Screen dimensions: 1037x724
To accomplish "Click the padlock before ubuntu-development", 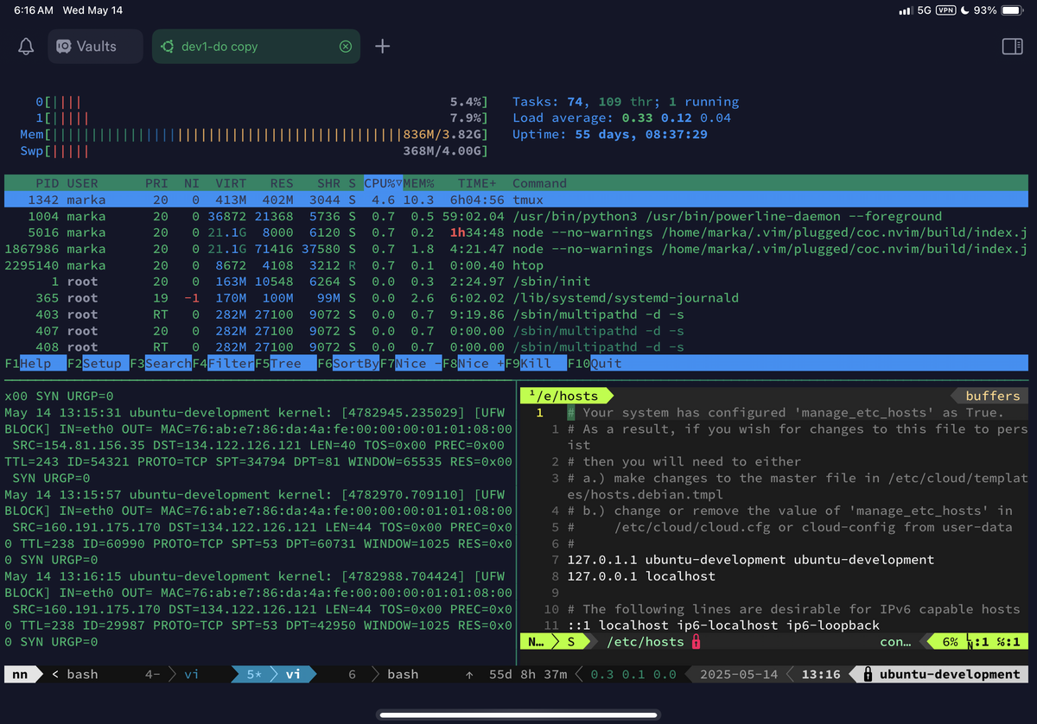I will click(x=867, y=674).
